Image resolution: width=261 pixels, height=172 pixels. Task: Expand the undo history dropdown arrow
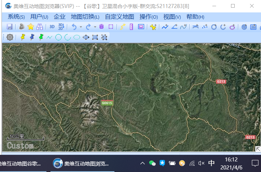(x=81, y=27)
